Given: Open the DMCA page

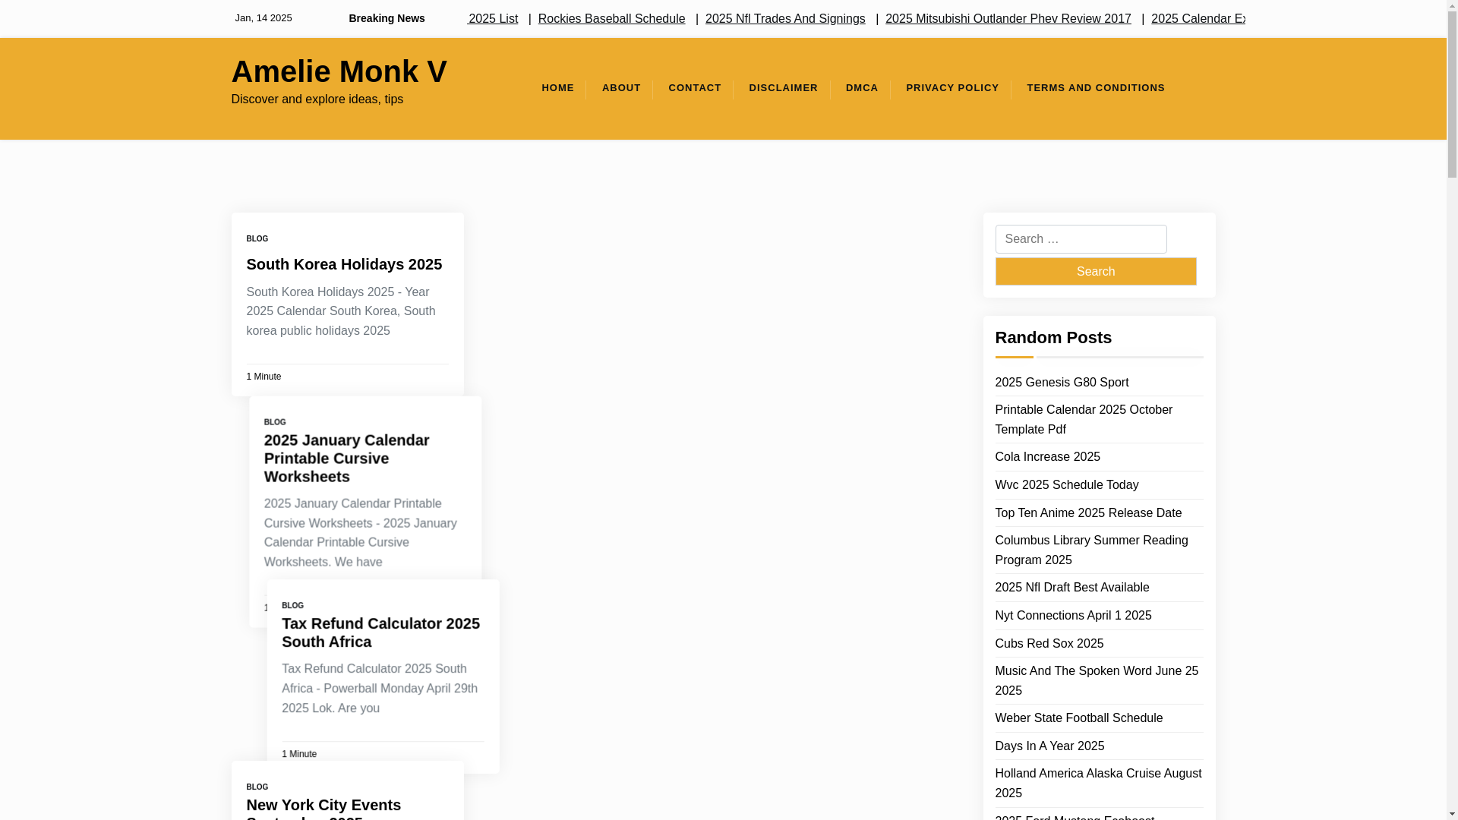Looking at the screenshot, I should (x=862, y=88).
